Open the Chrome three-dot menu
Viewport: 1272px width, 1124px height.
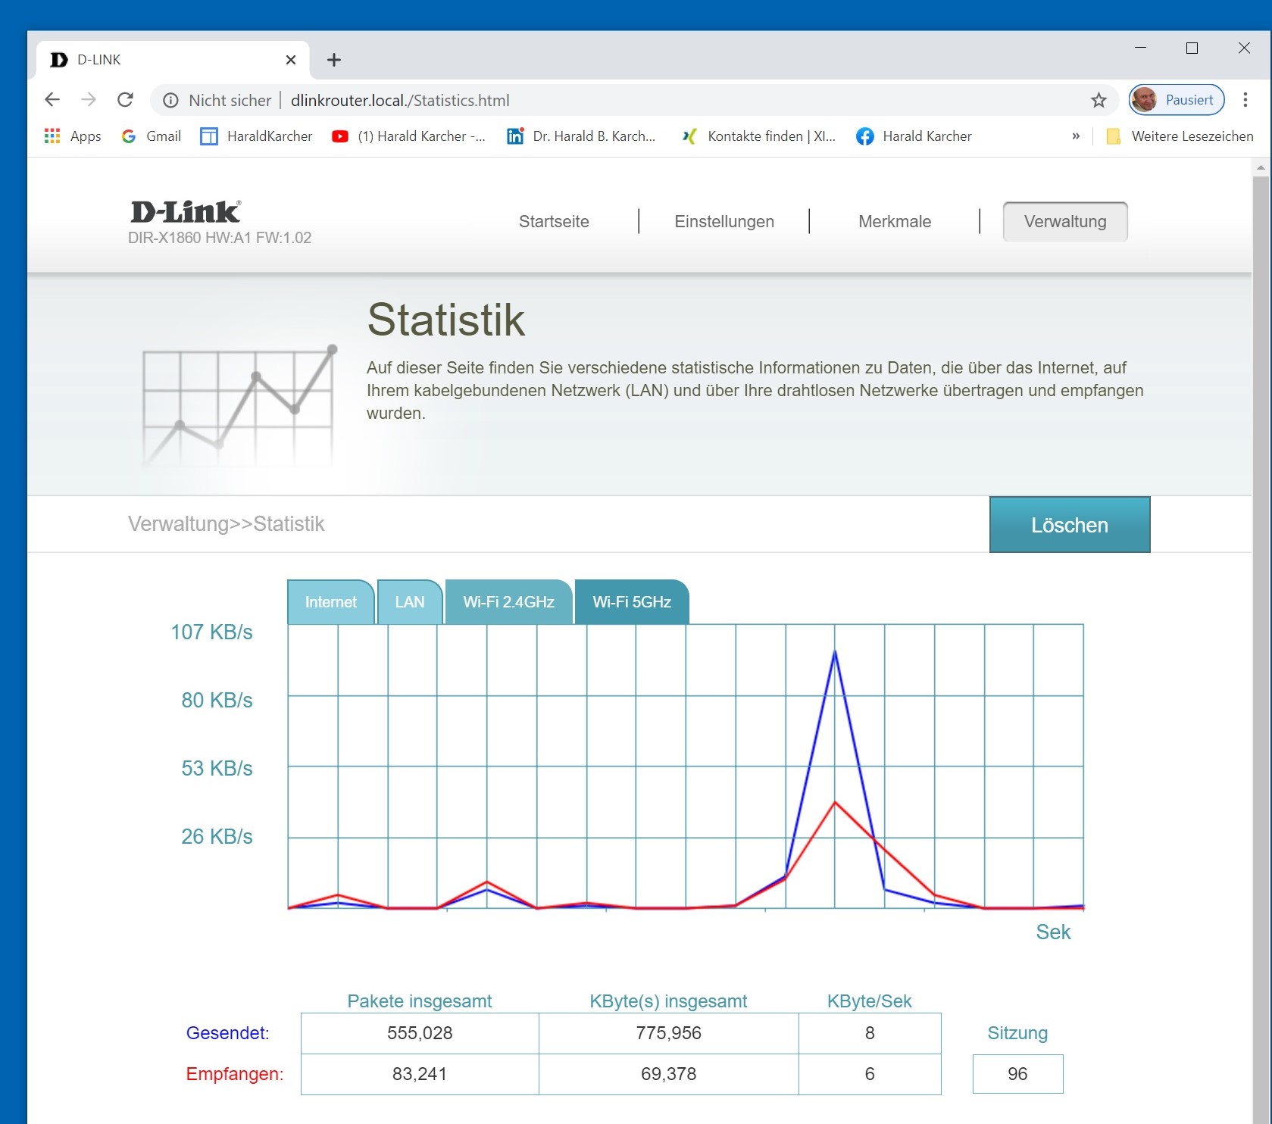(1245, 100)
